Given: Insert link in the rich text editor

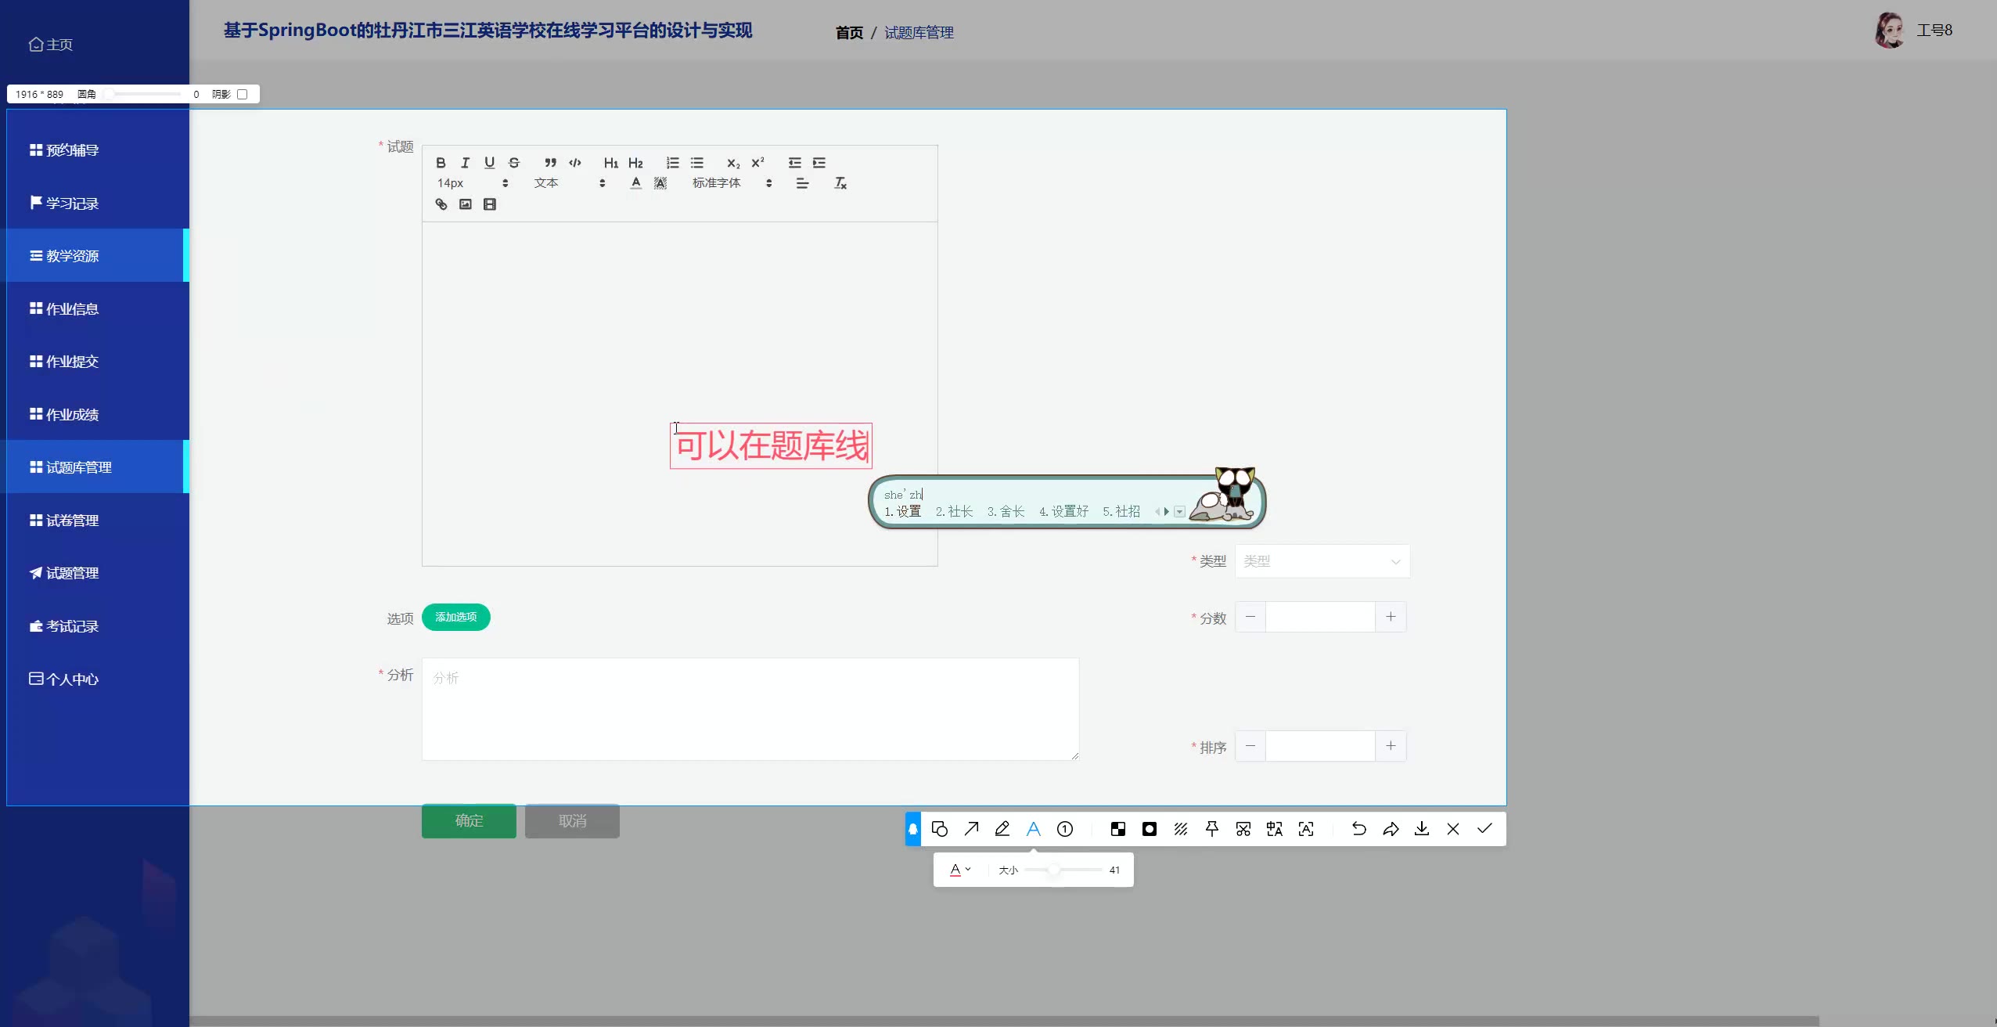Looking at the screenshot, I should [441, 204].
